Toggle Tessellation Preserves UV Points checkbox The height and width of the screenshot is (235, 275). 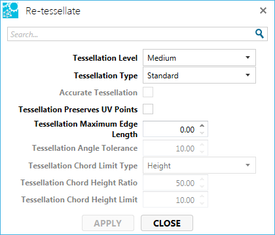(148, 109)
